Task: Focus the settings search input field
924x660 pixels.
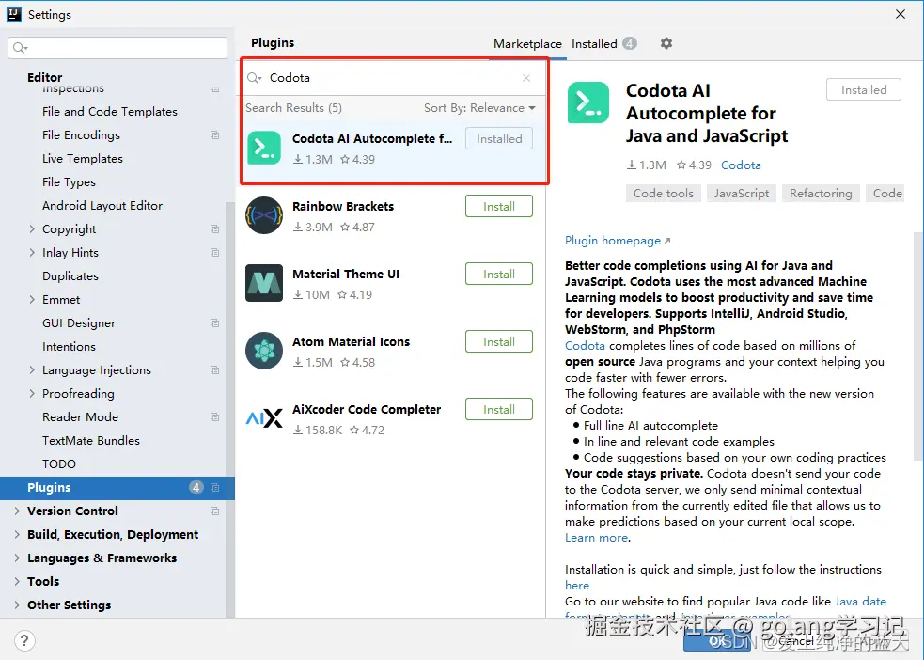Action: tap(117, 48)
